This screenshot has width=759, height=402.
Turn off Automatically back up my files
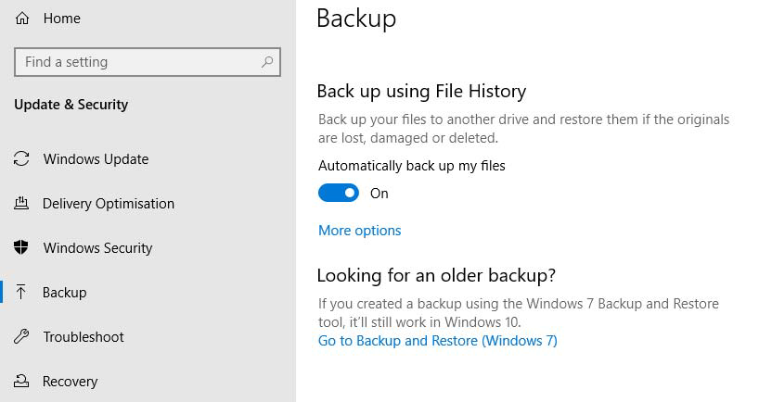click(x=339, y=194)
